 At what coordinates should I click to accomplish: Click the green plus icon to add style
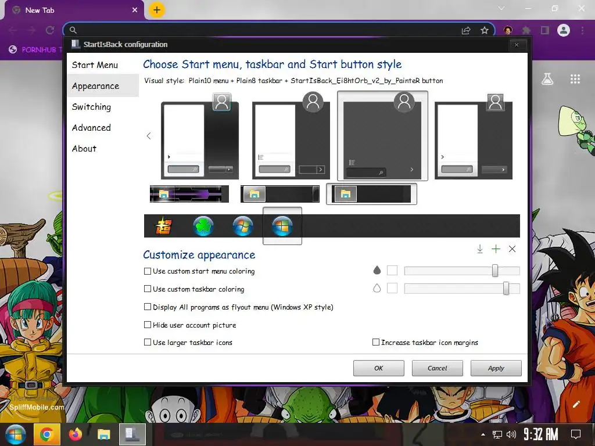tap(496, 249)
